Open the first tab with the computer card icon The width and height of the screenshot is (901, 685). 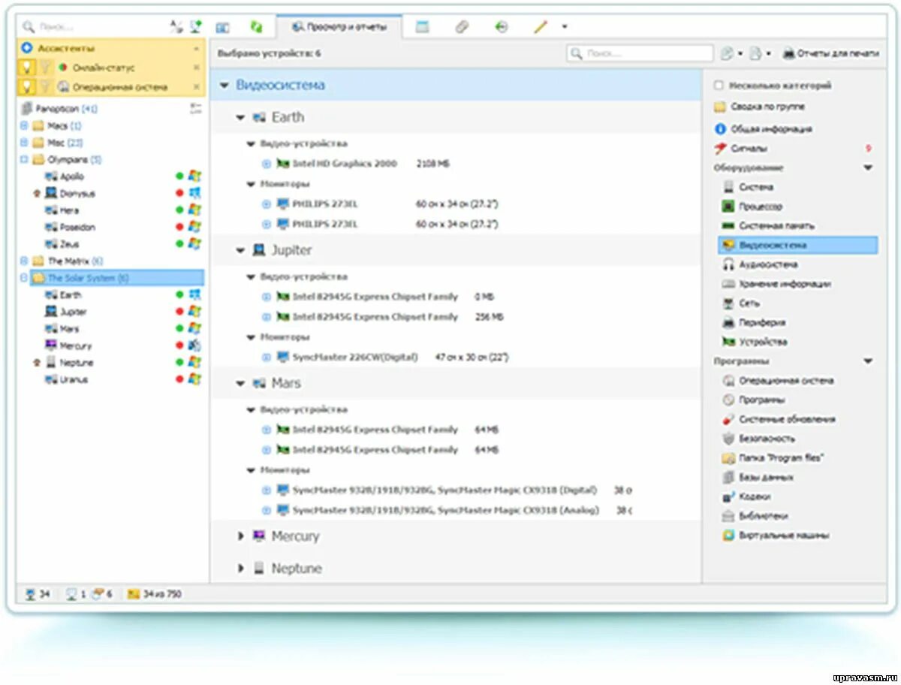click(222, 27)
